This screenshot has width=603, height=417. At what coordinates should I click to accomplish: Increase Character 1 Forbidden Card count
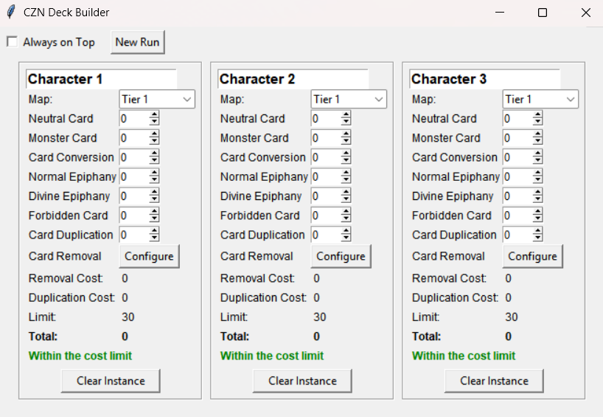[154, 211]
